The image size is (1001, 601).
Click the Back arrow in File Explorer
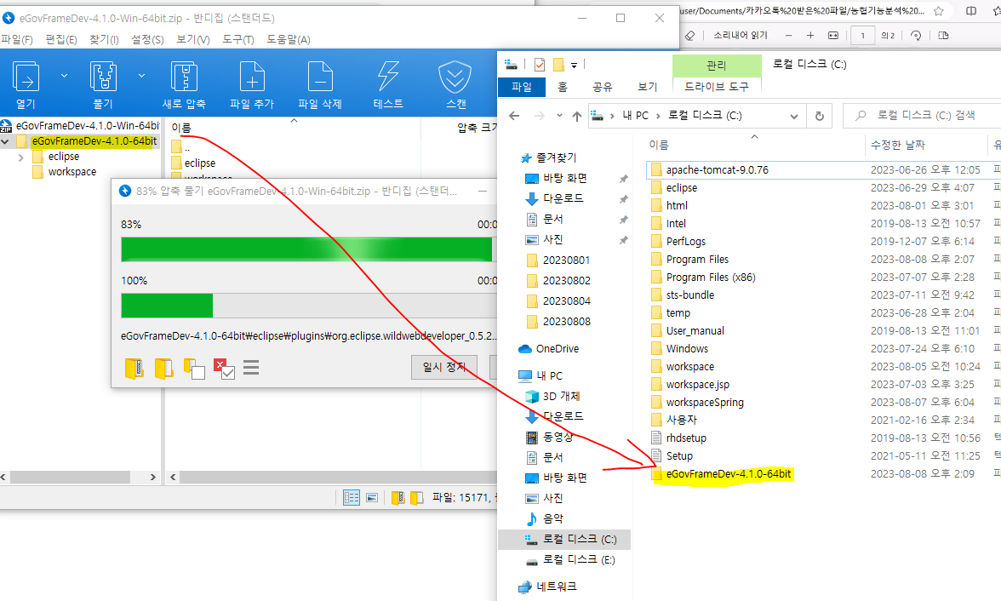pyautogui.click(x=514, y=116)
